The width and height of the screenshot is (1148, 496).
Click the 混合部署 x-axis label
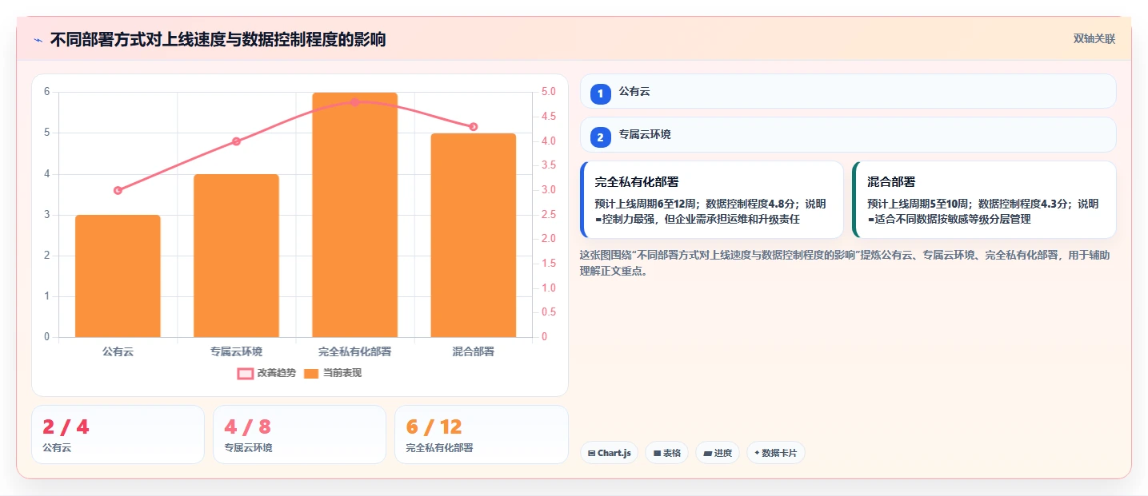click(x=473, y=351)
